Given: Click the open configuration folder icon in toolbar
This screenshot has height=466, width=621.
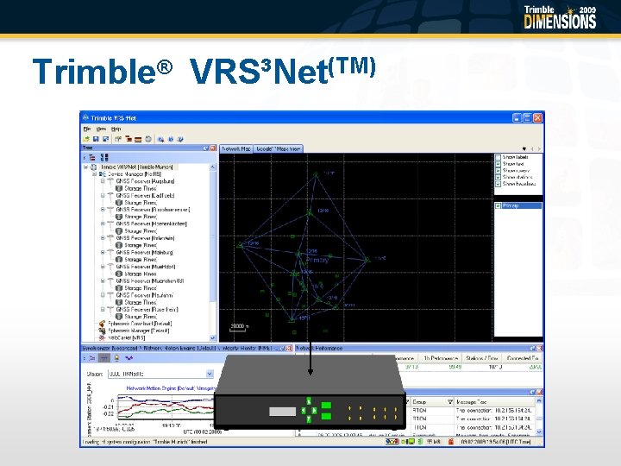Looking at the screenshot, I should tap(86, 139).
